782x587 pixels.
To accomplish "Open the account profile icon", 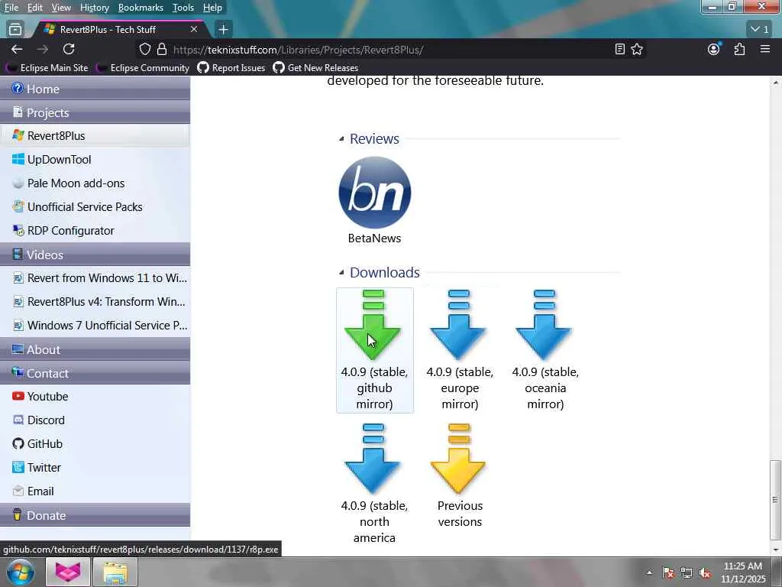I will click(714, 49).
